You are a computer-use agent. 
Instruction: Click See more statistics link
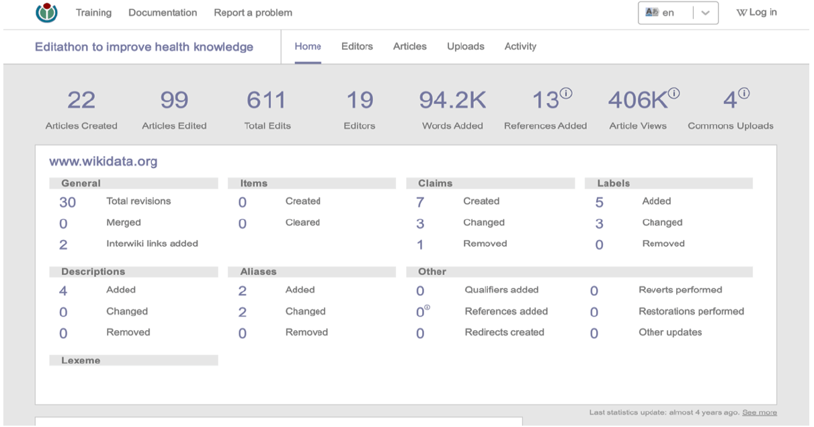[760, 412]
